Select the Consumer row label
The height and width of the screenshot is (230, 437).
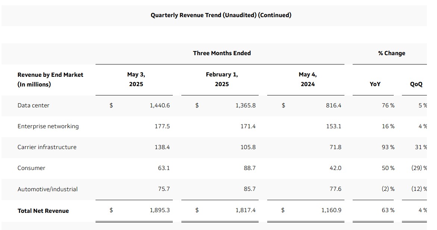click(31, 168)
